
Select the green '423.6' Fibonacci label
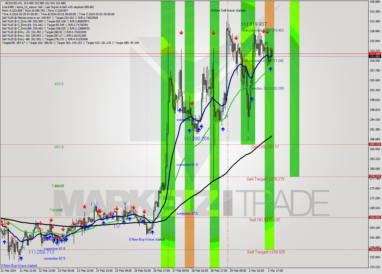(59, 84)
